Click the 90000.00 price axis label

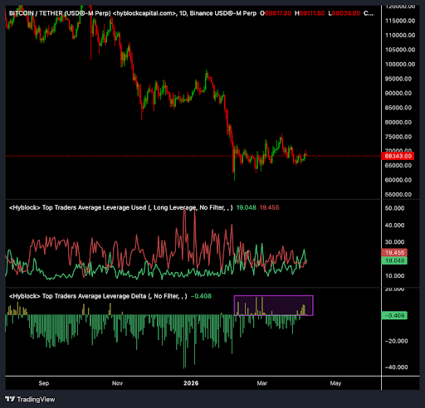pos(398,94)
